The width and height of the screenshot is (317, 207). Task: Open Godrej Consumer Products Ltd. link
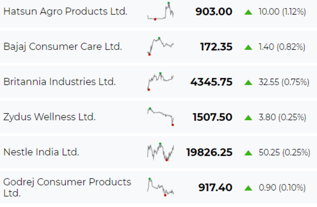pos(67,187)
